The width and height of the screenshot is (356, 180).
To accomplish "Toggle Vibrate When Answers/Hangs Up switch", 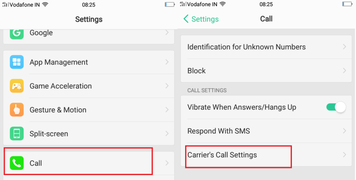I will pyautogui.click(x=336, y=107).
